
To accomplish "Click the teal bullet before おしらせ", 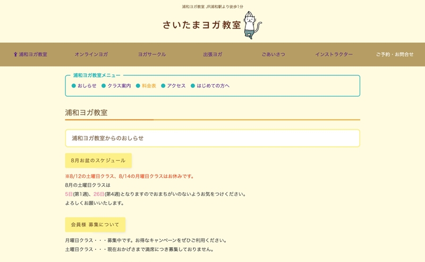I will point(74,85).
